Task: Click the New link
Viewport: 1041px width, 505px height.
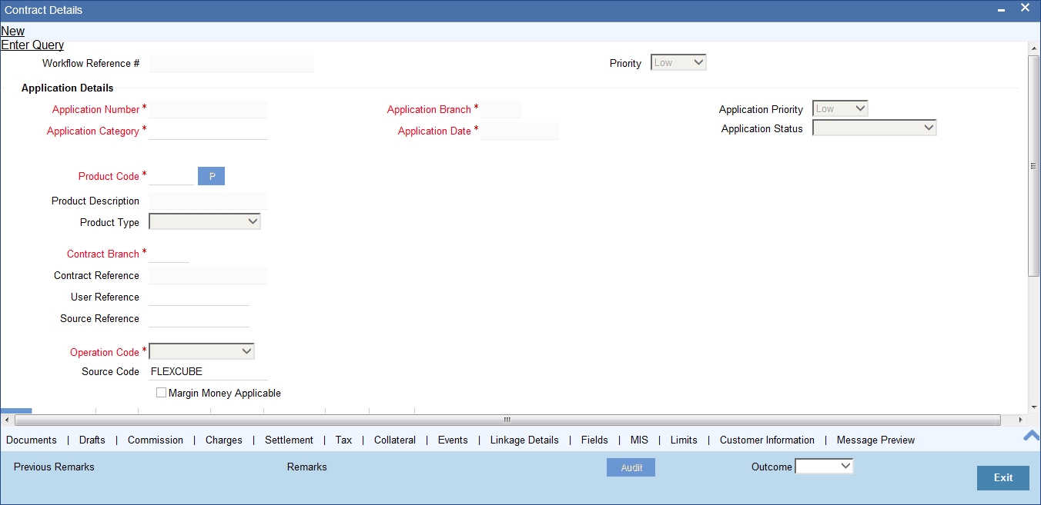Action: [12, 32]
